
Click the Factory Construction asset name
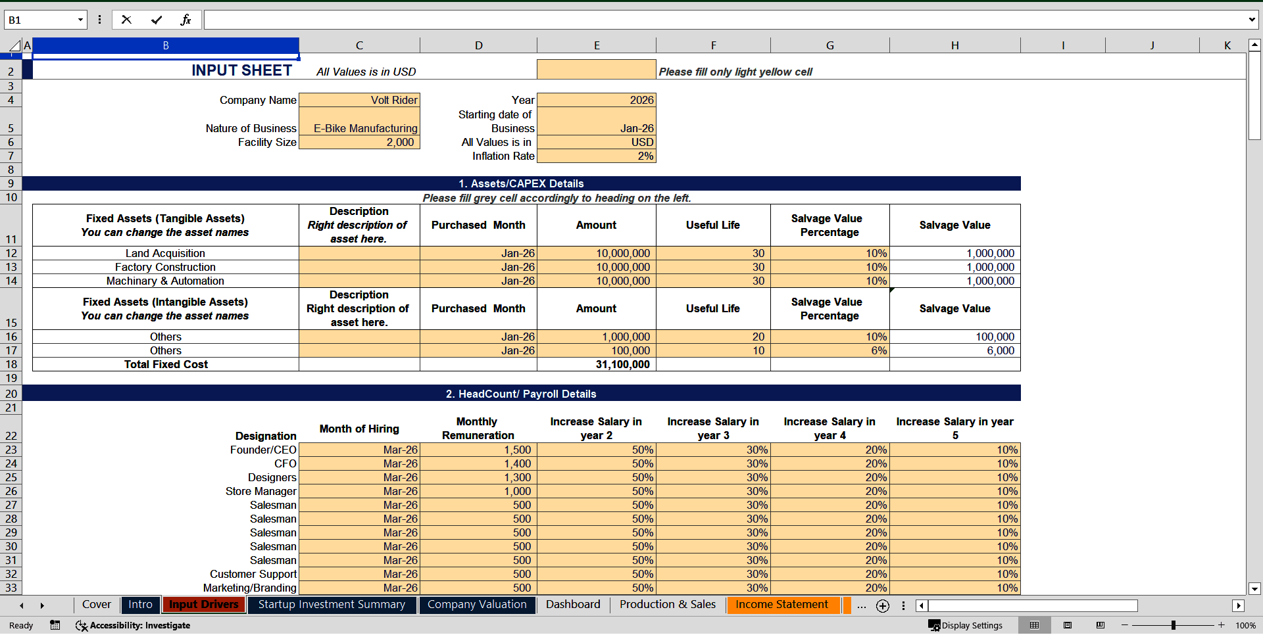(165, 267)
